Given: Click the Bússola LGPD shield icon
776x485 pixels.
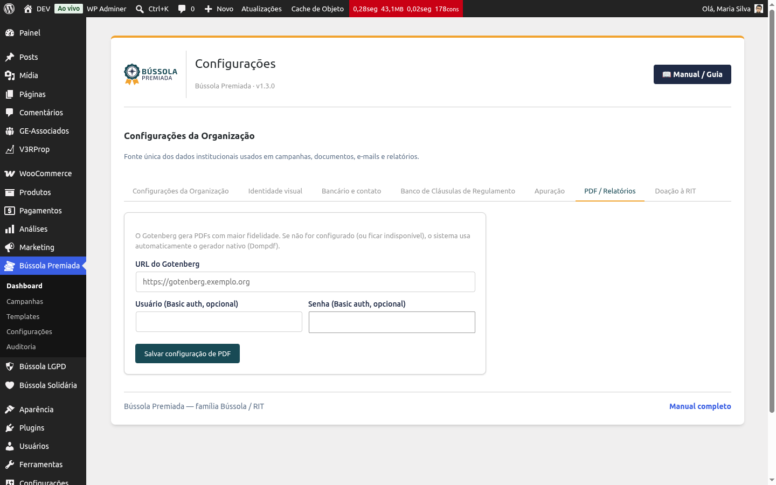Looking at the screenshot, I should click(10, 366).
